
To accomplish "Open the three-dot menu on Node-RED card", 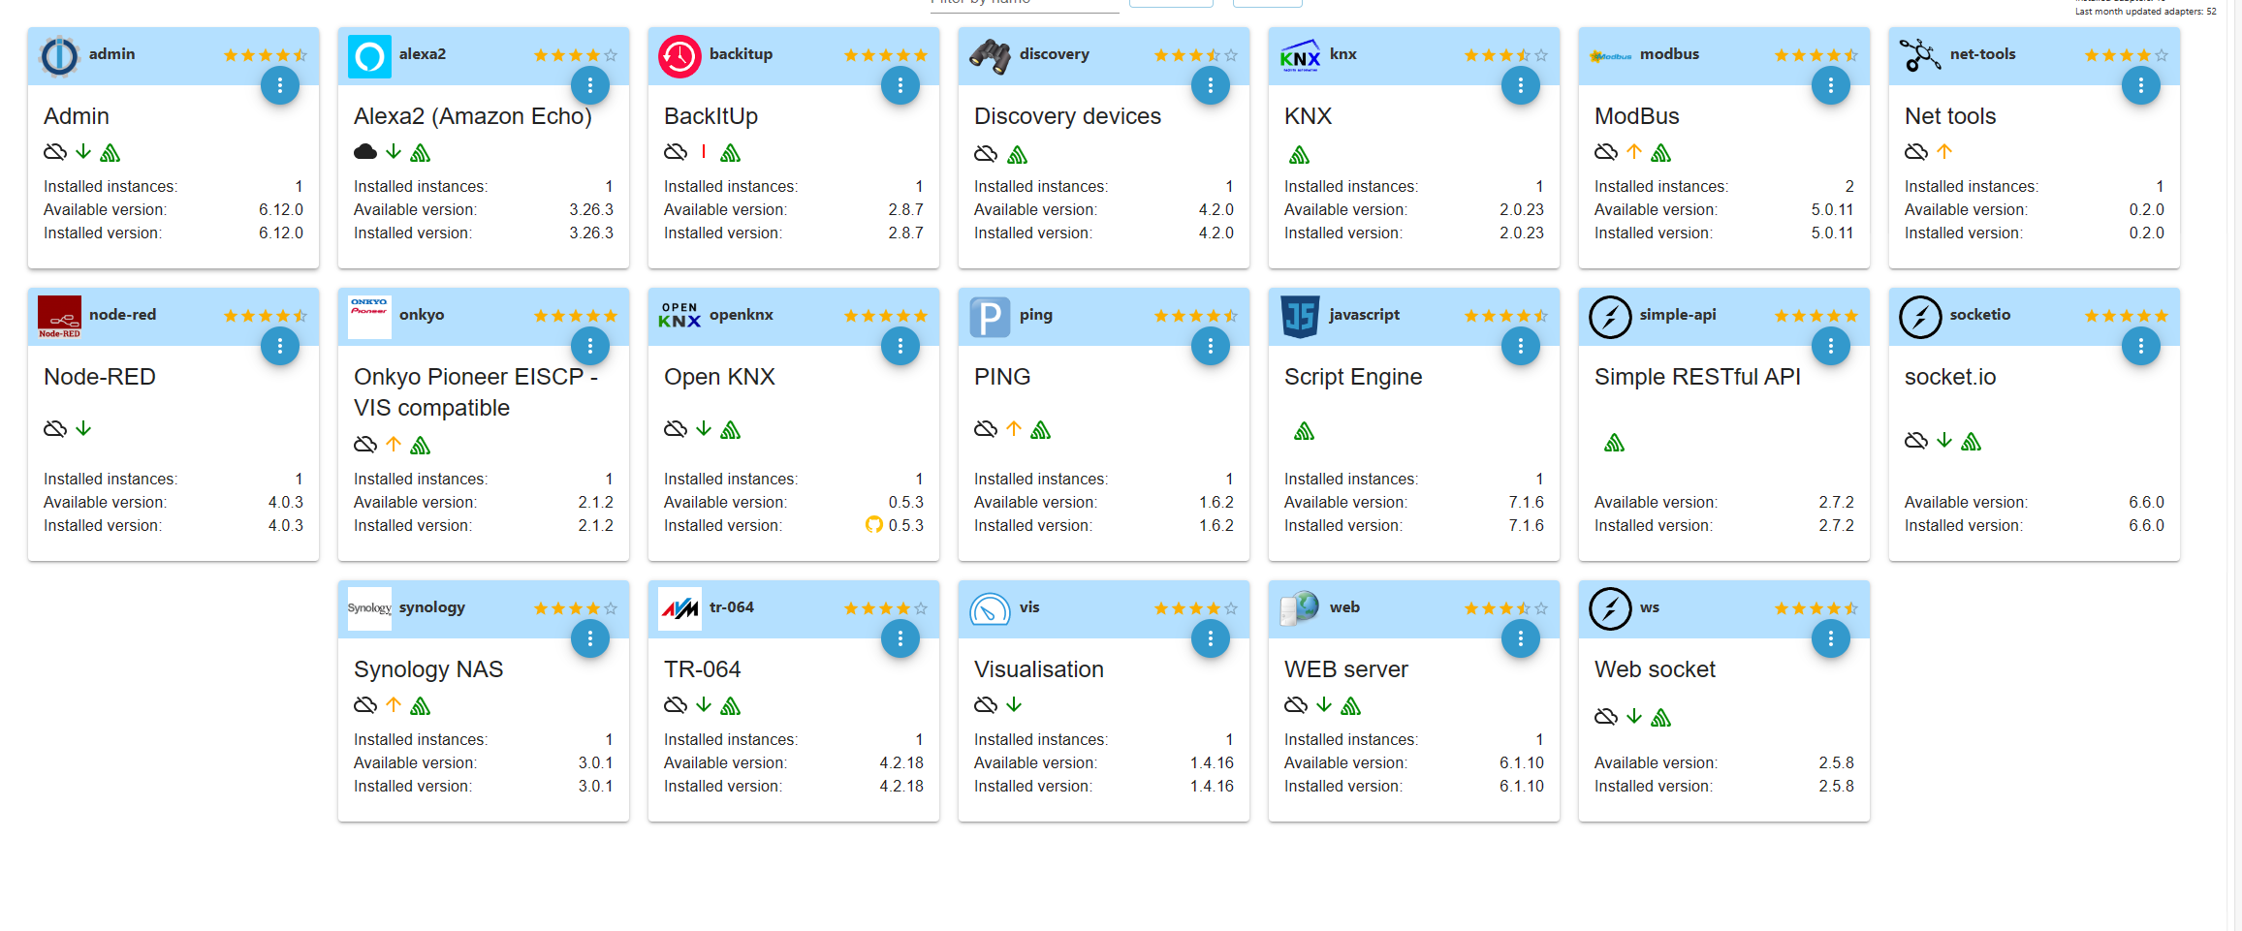I will point(280,346).
